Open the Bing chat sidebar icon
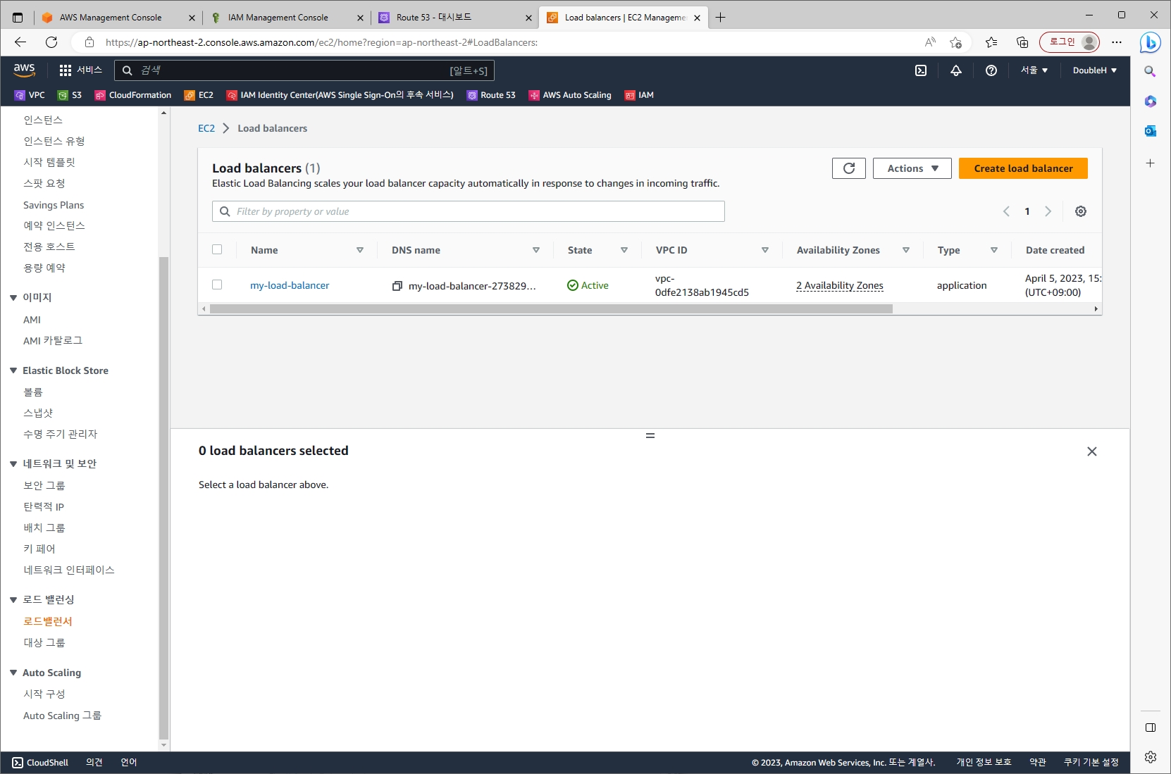Image resolution: width=1171 pixels, height=774 pixels. 1151,42
